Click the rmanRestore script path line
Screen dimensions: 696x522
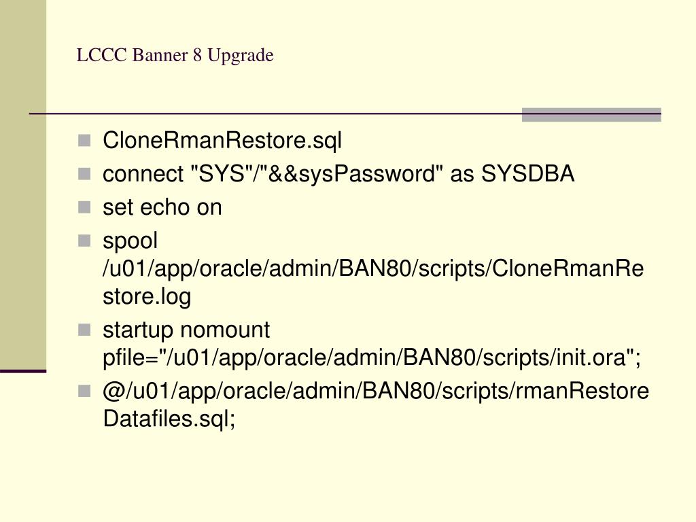click(376, 391)
